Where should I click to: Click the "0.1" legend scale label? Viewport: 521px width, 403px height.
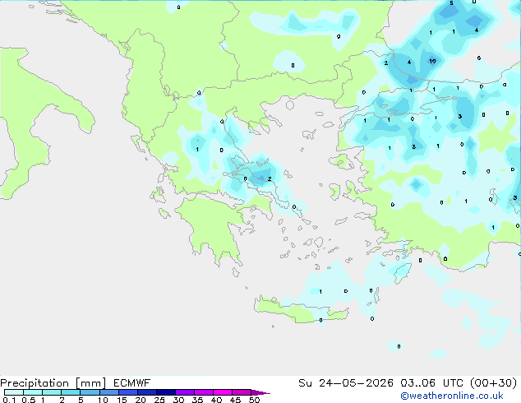tap(9, 400)
